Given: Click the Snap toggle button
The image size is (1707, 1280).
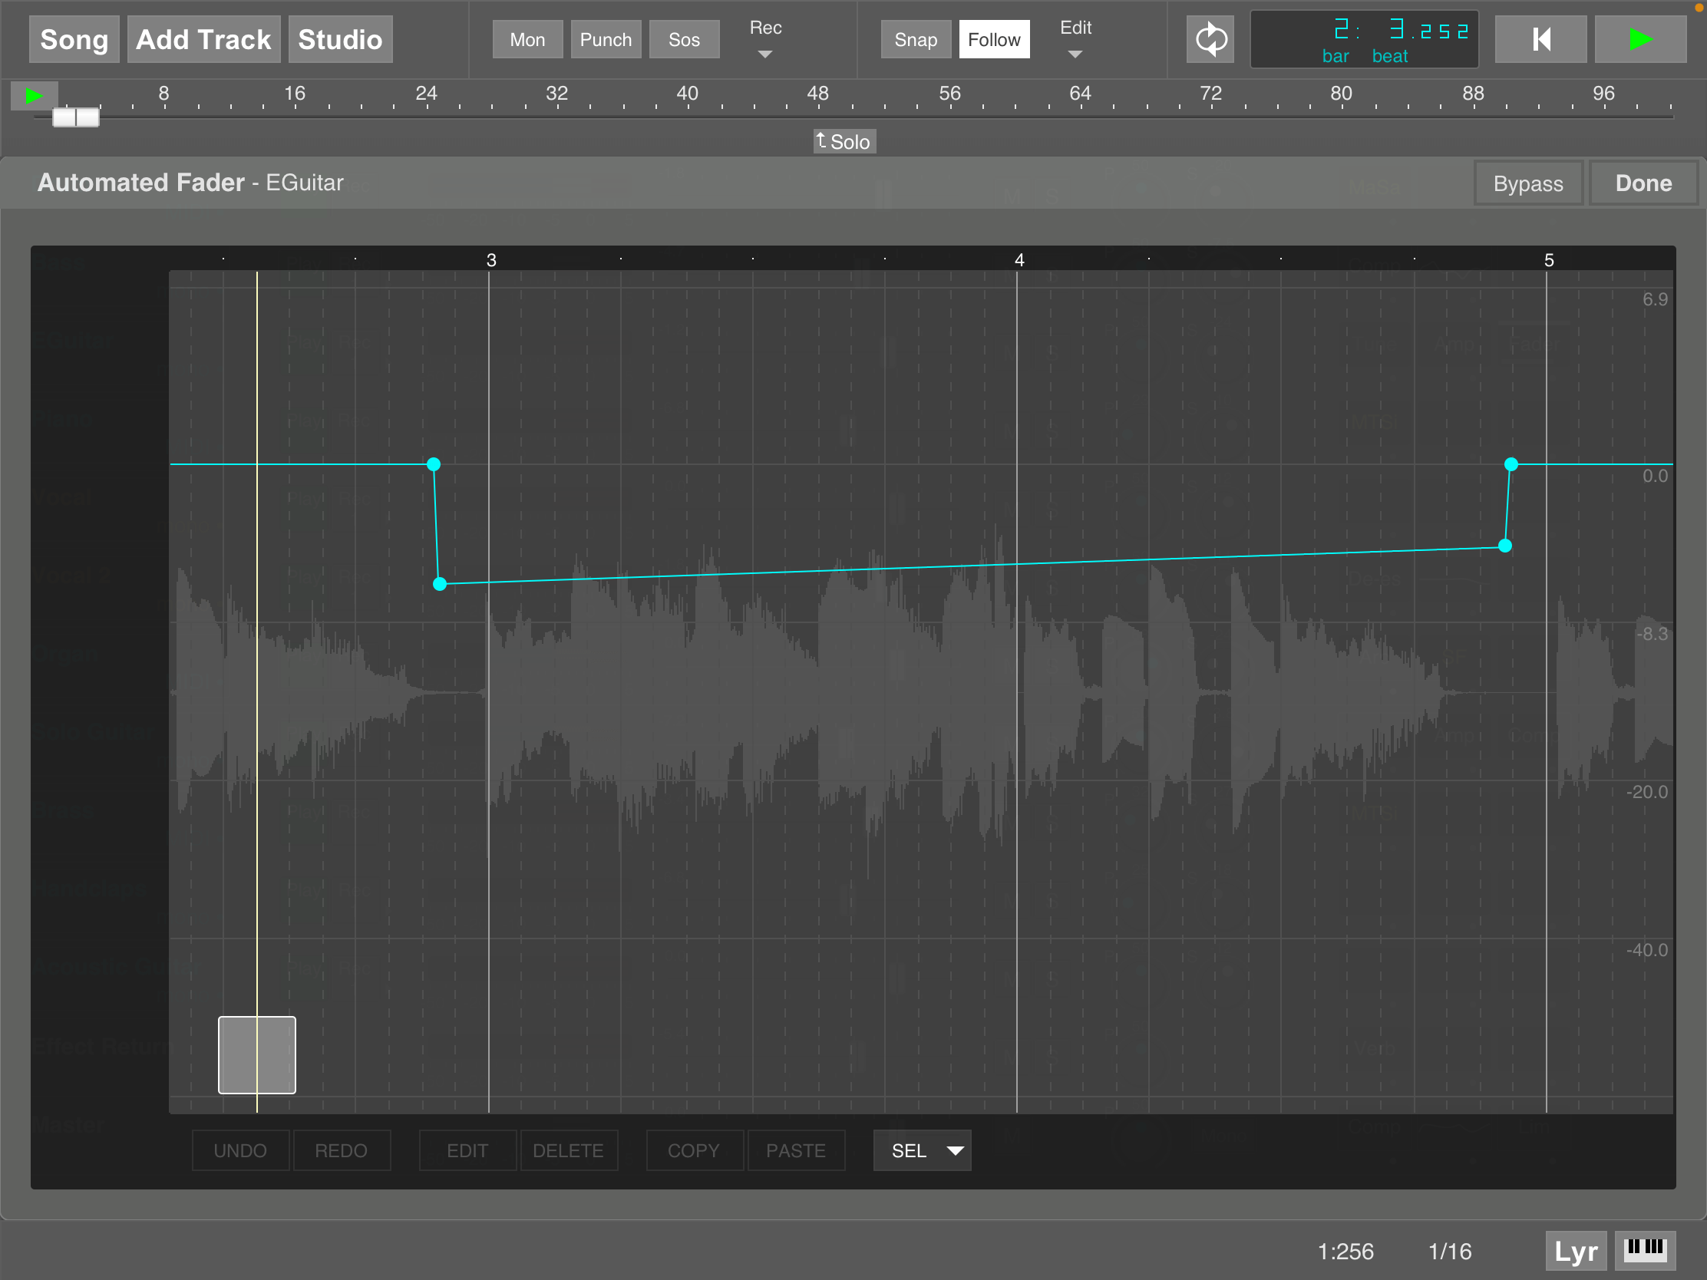Looking at the screenshot, I should (x=916, y=39).
